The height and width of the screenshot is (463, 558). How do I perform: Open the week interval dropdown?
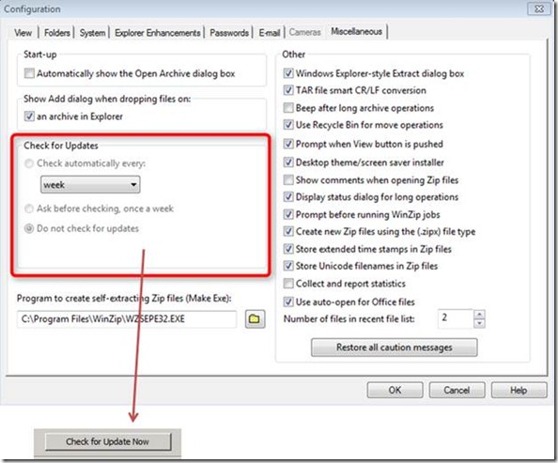90,184
